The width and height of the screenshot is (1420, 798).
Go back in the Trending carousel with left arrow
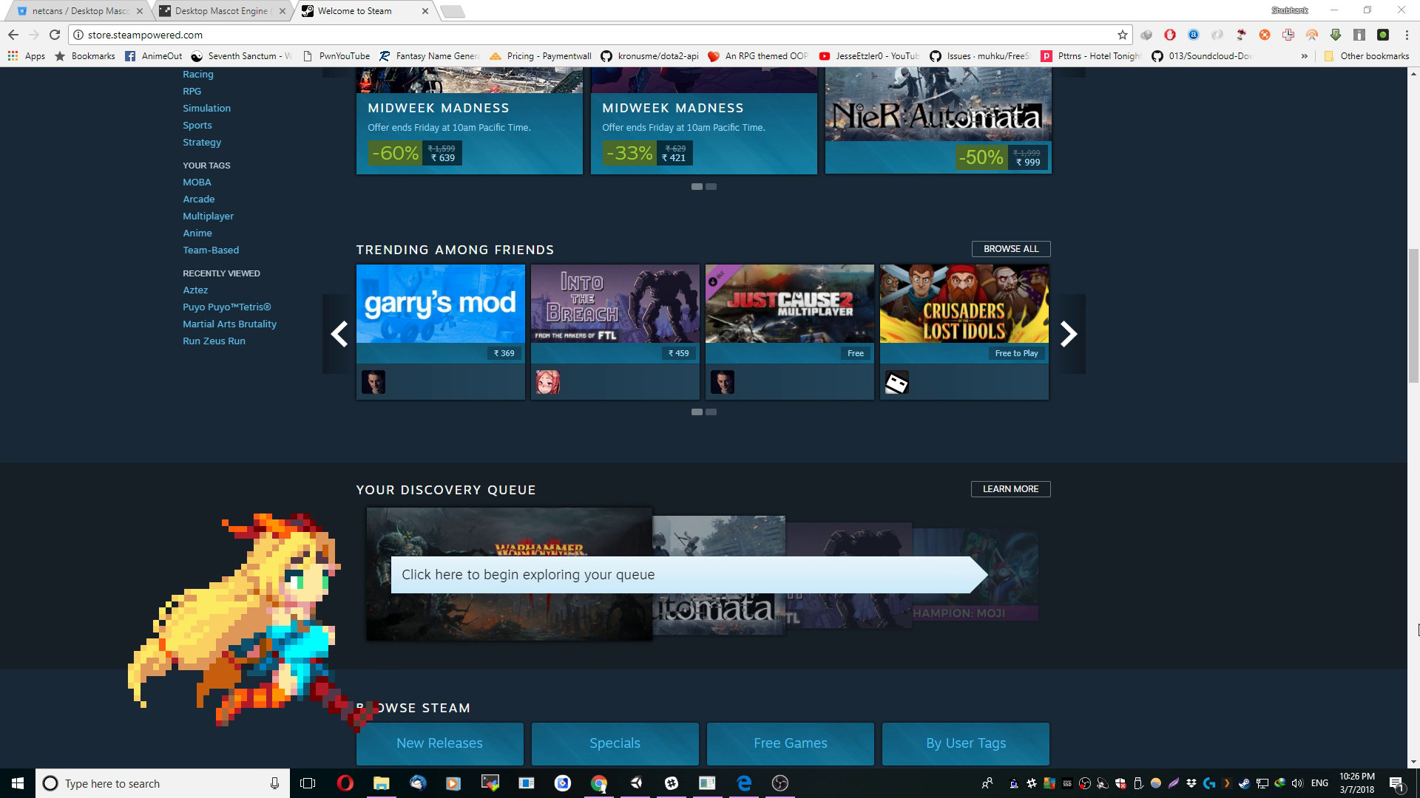click(x=339, y=334)
